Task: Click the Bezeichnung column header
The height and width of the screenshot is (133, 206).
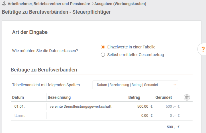Action: [59, 97]
